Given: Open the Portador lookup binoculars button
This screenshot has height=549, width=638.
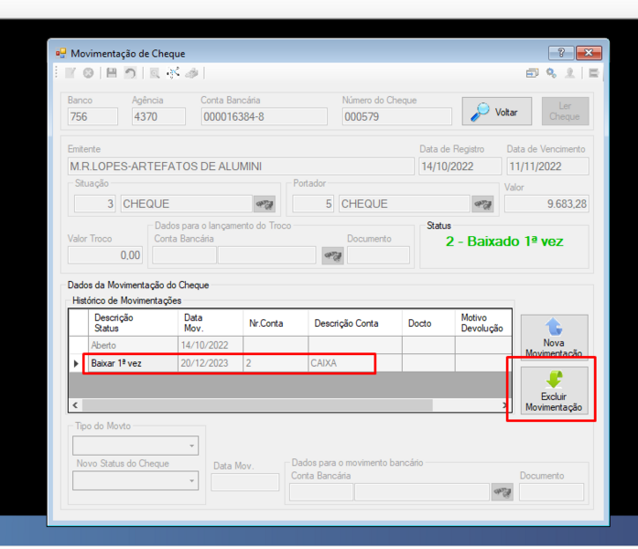Looking at the screenshot, I should (482, 204).
